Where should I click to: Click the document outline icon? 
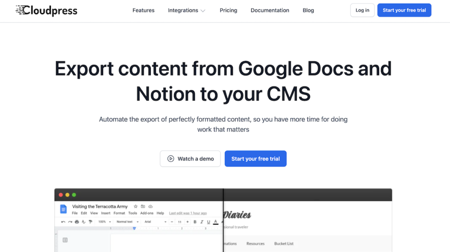pyautogui.click(x=65, y=240)
